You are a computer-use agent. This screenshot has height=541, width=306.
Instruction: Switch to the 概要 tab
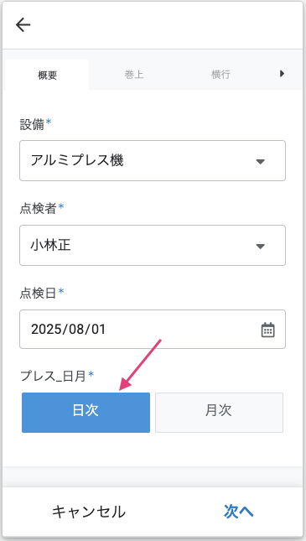click(x=47, y=75)
